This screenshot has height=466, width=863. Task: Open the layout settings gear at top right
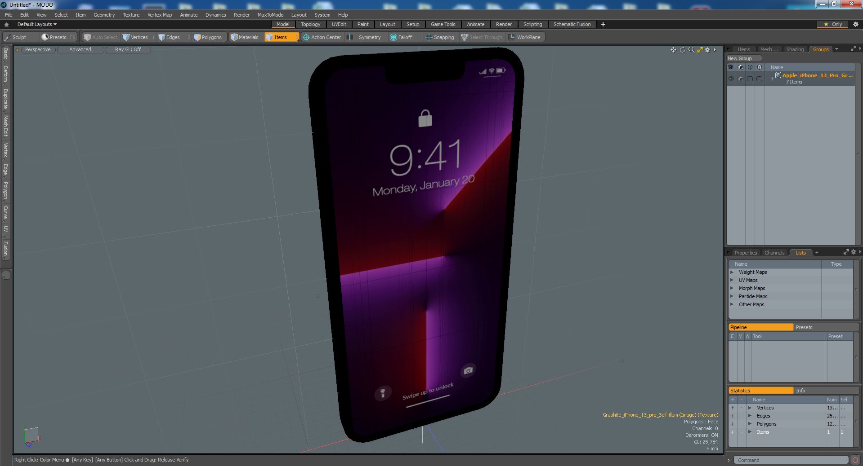point(855,24)
